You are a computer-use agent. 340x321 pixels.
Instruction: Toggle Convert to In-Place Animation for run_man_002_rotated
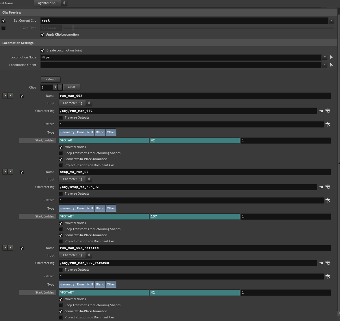tap(61, 311)
